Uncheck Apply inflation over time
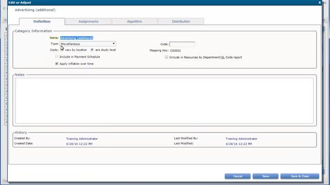Viewport: 330px width, 185px height. (57, 64)
